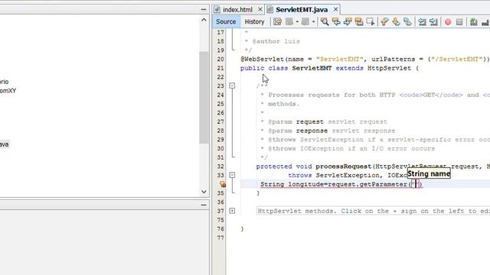Click Find Next Occurrence icon
490x275 pixels.
pos(348,21)
